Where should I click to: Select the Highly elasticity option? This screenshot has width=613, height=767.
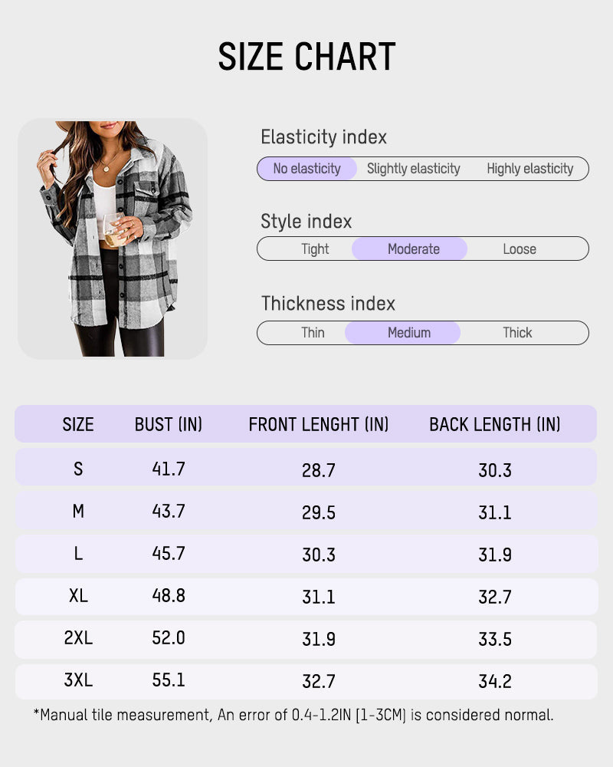(x=529, y=169)
